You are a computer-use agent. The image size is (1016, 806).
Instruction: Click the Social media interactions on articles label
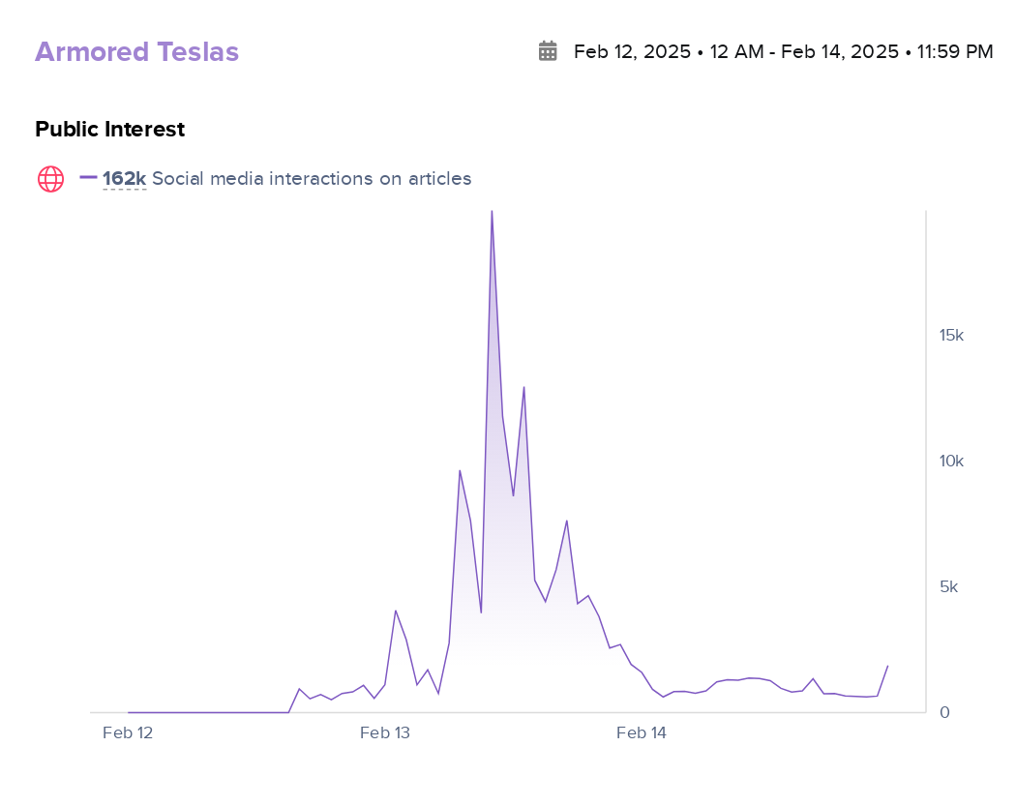pos(312,179)
